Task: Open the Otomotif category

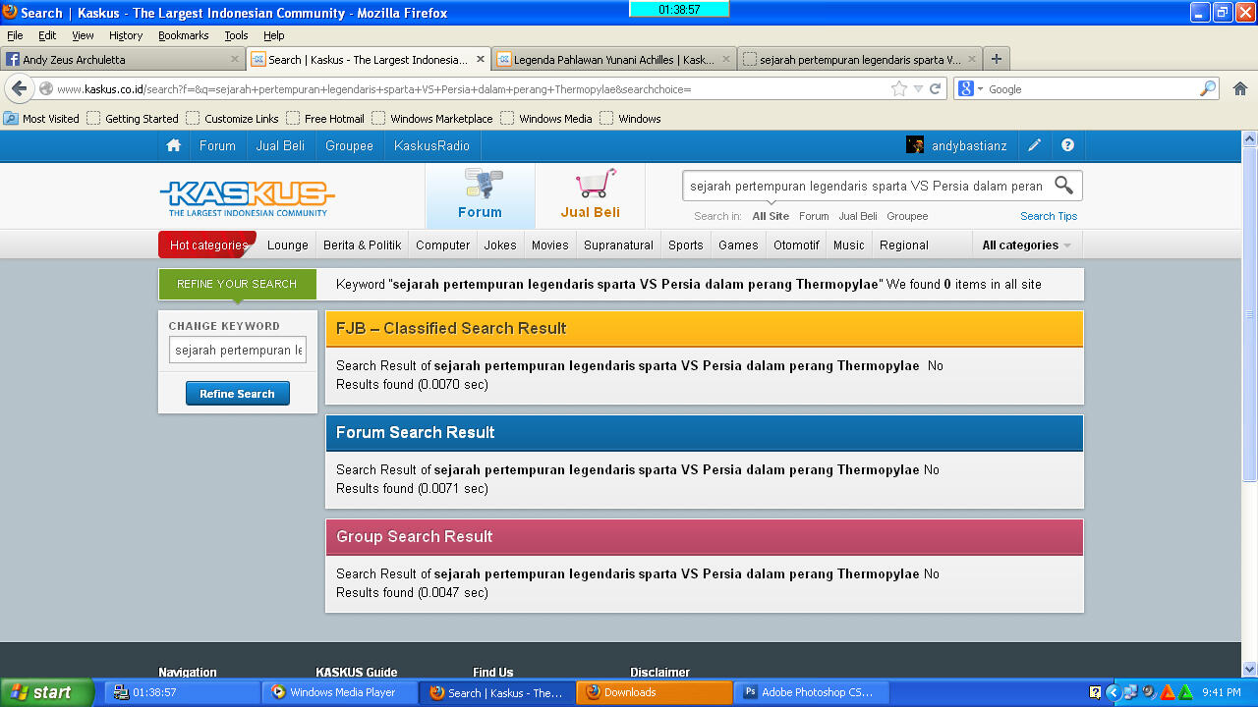Action: coord(796,245)
